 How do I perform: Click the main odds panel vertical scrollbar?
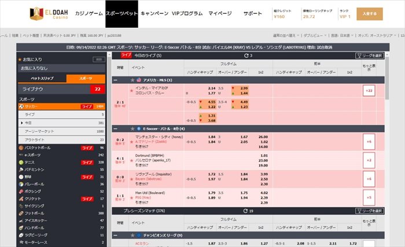coord(387,78)
